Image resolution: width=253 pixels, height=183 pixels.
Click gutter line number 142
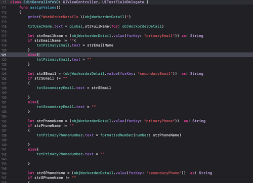(4, 154)
